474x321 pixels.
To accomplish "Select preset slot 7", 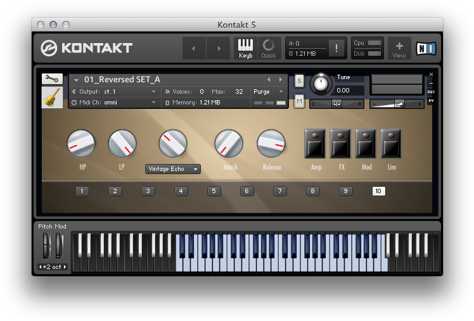I will (x=279, y=191).
